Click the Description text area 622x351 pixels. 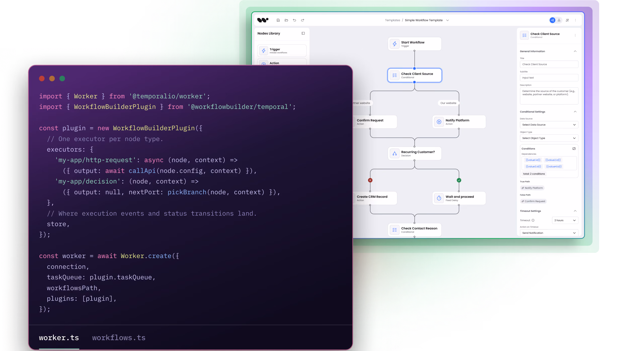(x=549, y=96)
